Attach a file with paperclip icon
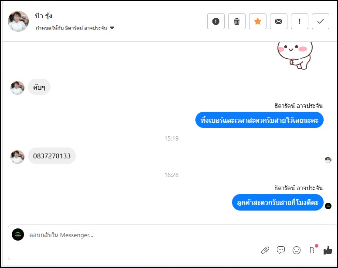This screenshot has width=338, height=268. (265, 250)
